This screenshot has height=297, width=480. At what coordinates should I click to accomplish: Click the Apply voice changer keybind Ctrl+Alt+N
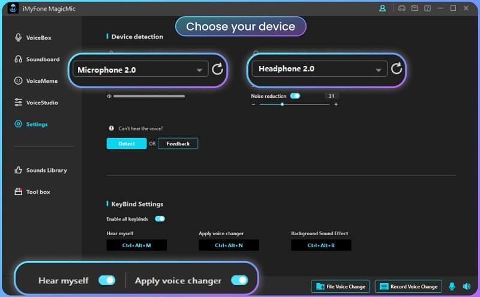[x=229, y=245]
